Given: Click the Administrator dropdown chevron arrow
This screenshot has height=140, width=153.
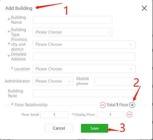Looking at the screenshot, I should 69,81.
